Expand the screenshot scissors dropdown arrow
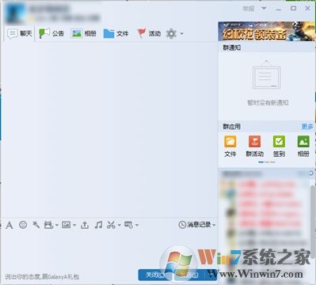Screen dimensions: 316x285 pyautogui.click(x=119, y=225)
